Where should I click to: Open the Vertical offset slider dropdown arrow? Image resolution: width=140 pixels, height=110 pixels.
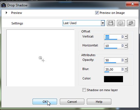[x=126, y=37]
